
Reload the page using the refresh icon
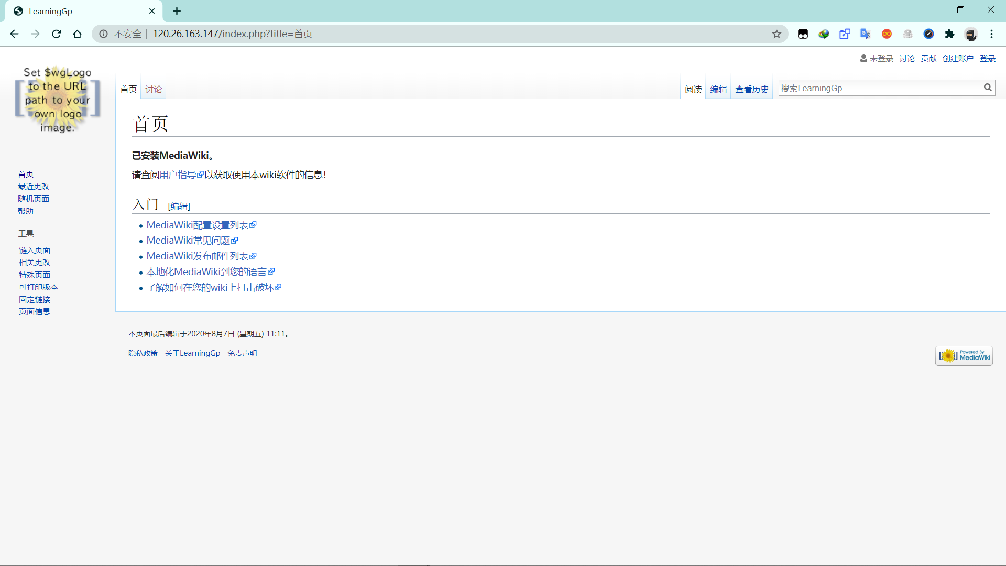tap(57, 34)
